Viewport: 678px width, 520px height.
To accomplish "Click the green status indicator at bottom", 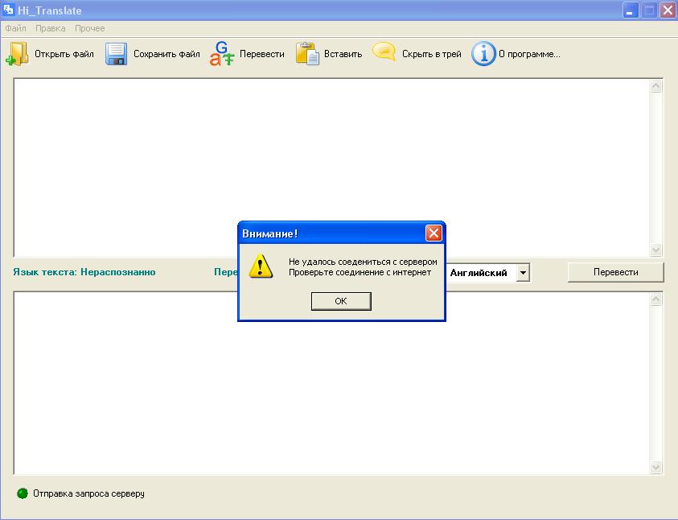I will point(23,493).
